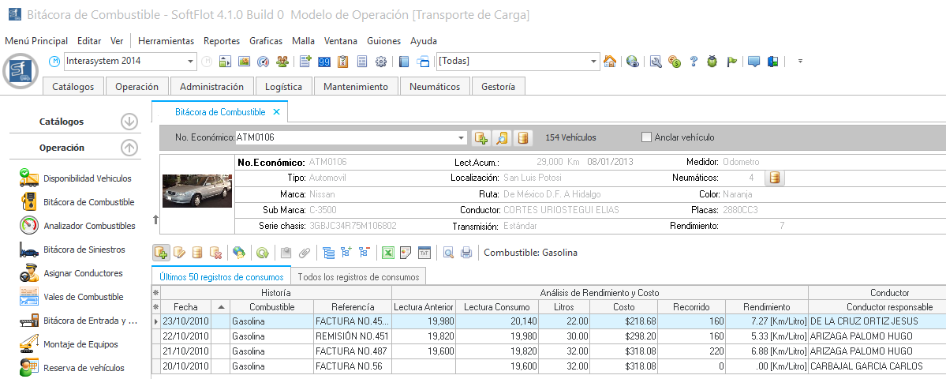The height and width of the screenshot is (379, 946).
Task: Select Todos los registros de consumos tab
Action: click(x=359, y=276)
